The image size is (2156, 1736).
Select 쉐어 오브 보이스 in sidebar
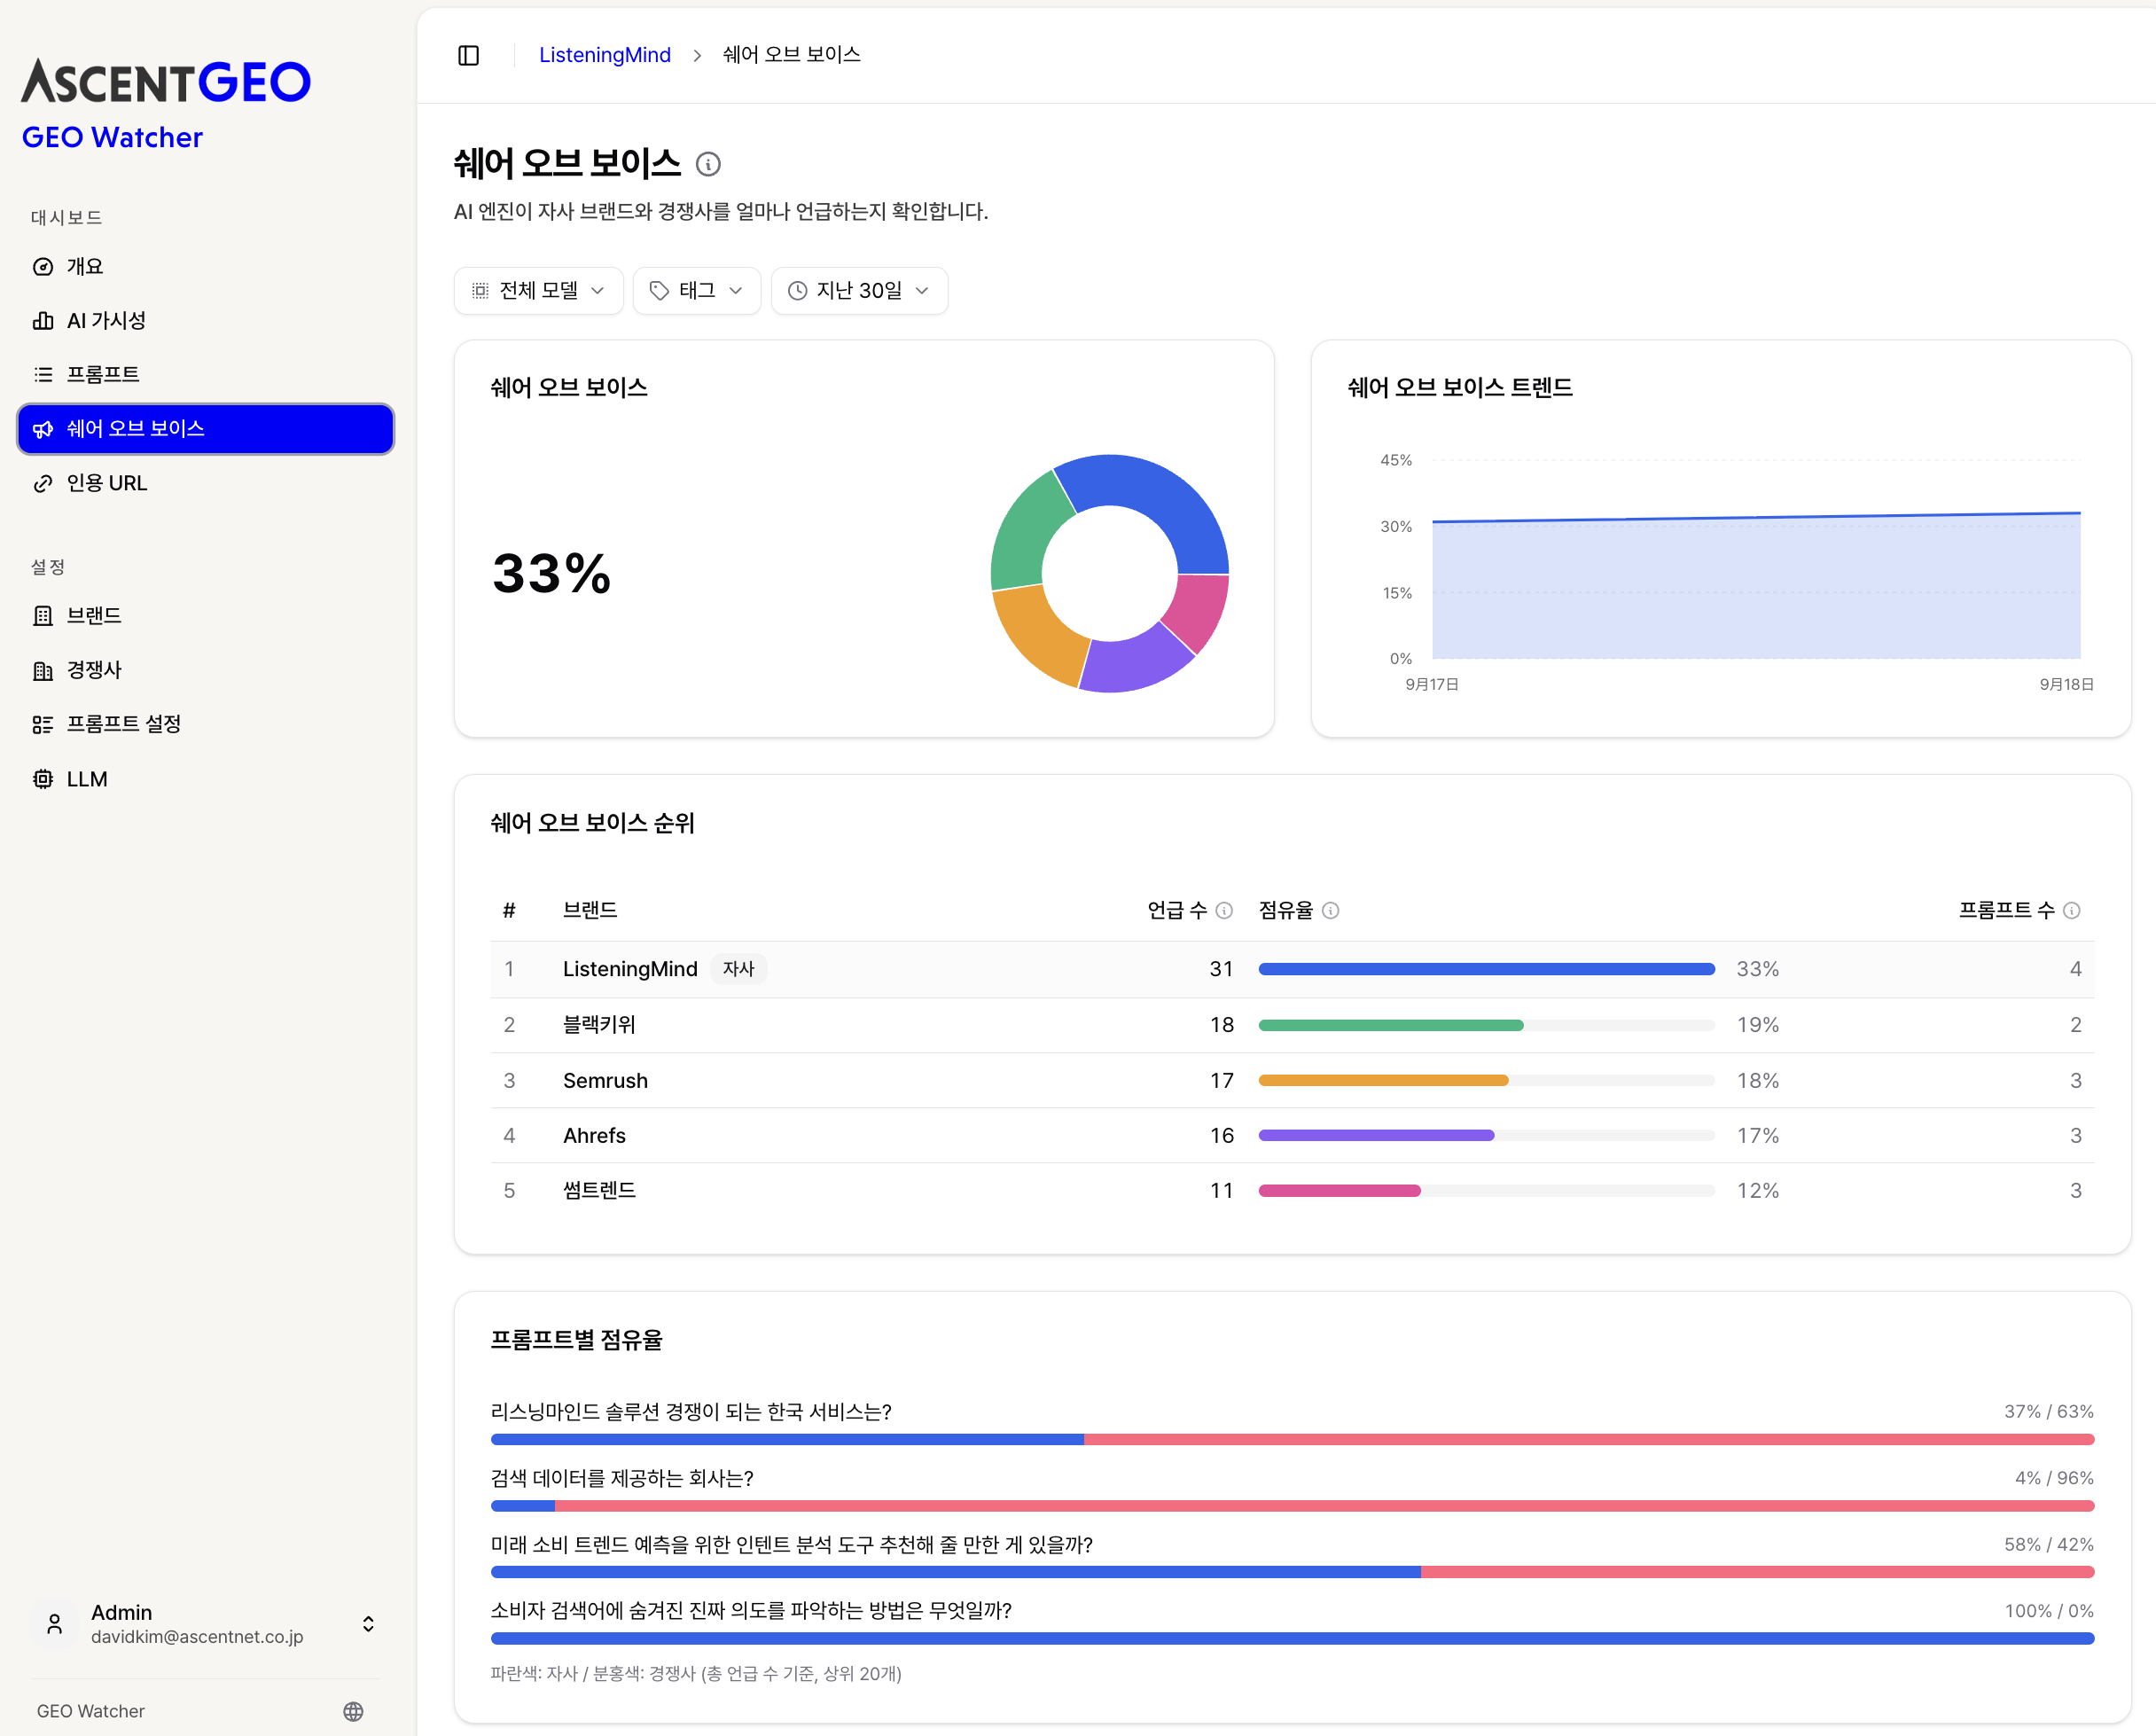click(205, 429)
